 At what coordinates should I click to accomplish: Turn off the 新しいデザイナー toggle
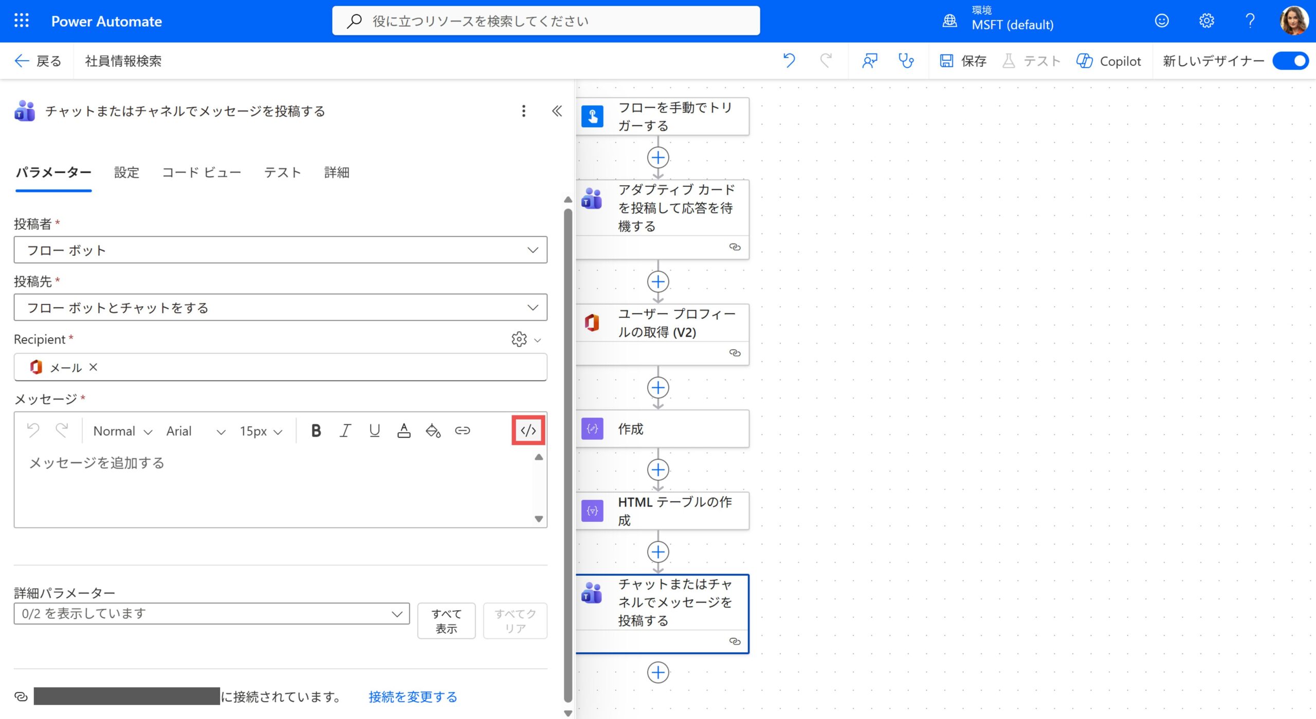[1290, 61]
